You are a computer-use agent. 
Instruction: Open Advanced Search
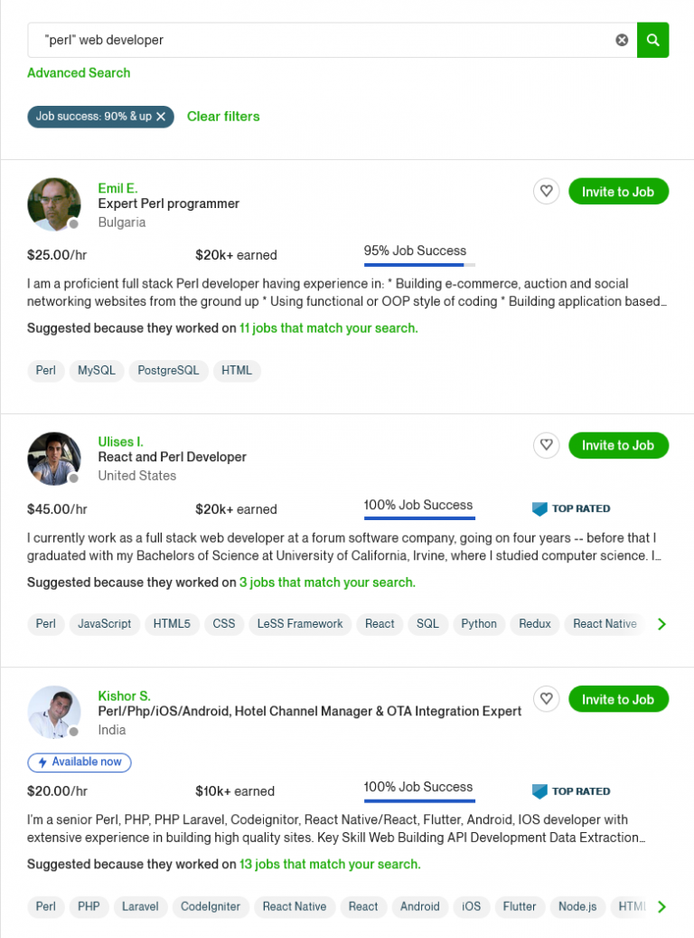coord(79,72)
